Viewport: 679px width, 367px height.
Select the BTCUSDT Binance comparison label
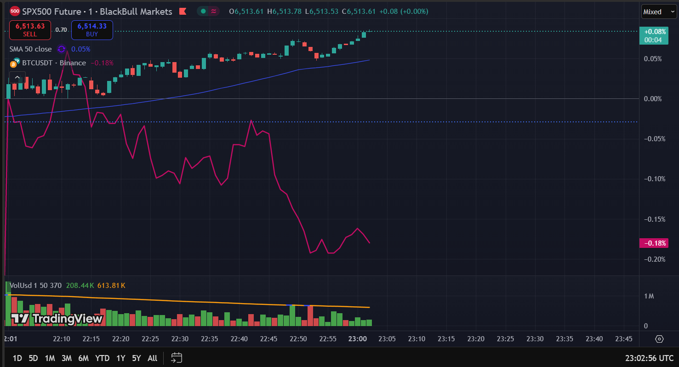(54, 63)
